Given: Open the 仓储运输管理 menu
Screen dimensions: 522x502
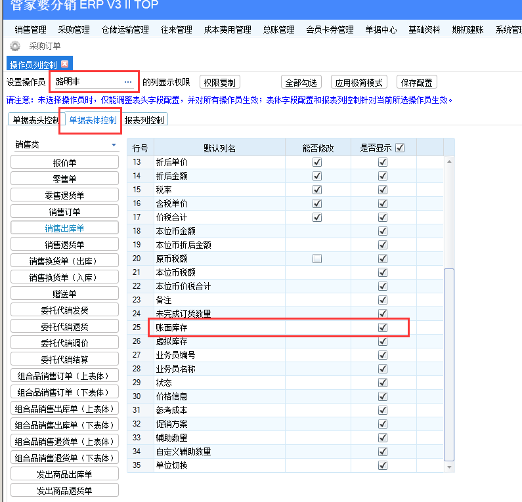Looking at the screenshot, I should tap(125, 30).
